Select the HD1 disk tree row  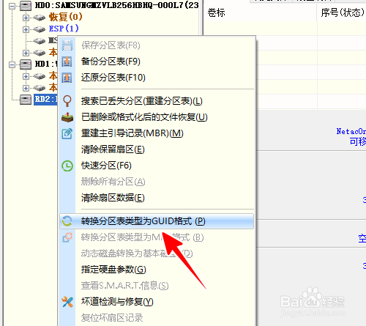pos(46,64)
